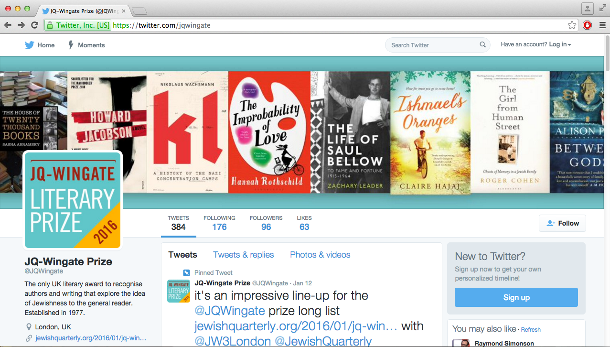
Task: Switch to the Tweets & replies tab
Action: tap(243, 255)
